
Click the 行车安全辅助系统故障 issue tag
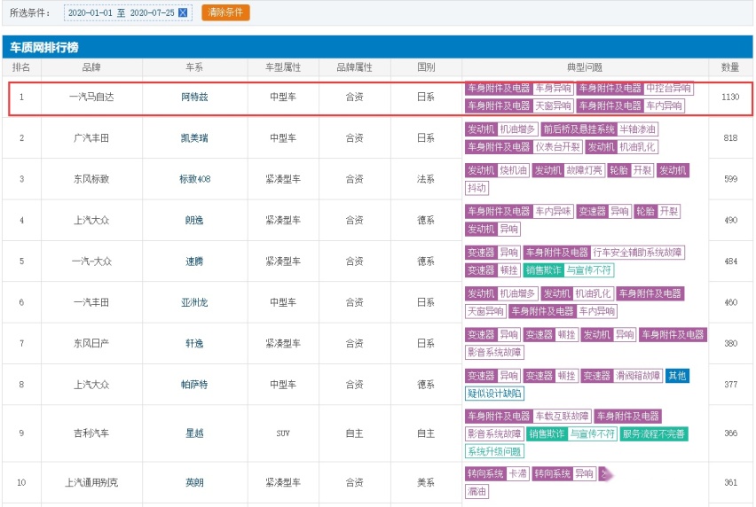[637, 253]
